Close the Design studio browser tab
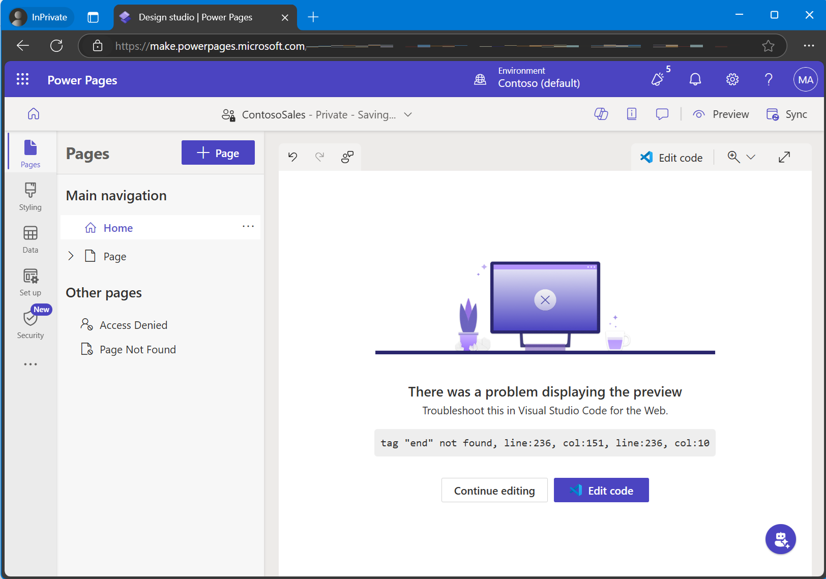 click(x=285, y=17)
